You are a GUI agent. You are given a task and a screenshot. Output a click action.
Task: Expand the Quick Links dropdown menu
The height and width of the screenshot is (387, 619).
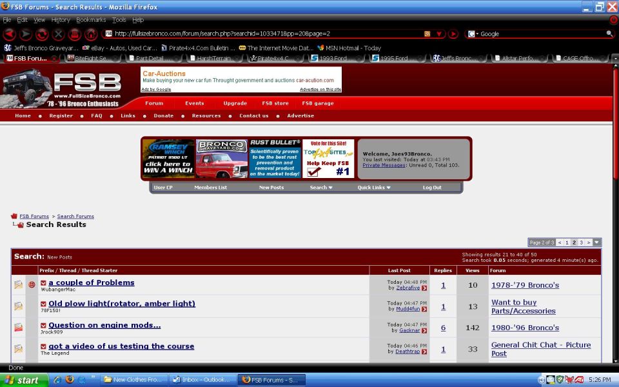pos(374,188)
